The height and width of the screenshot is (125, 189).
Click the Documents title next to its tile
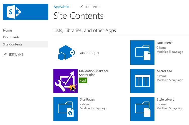[x=165, y=43]
